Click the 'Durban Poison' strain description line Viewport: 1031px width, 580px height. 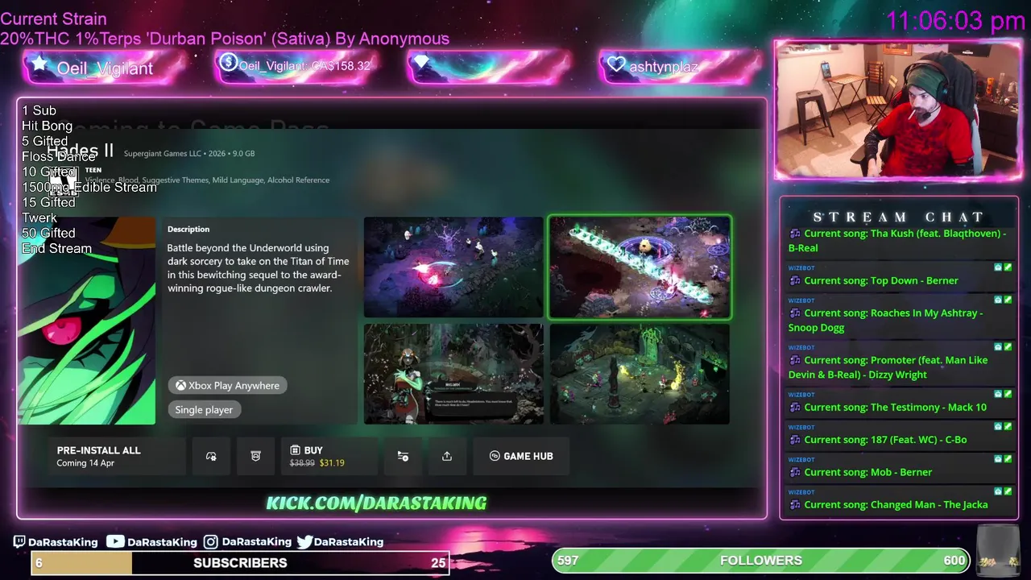tap(225, 39)
